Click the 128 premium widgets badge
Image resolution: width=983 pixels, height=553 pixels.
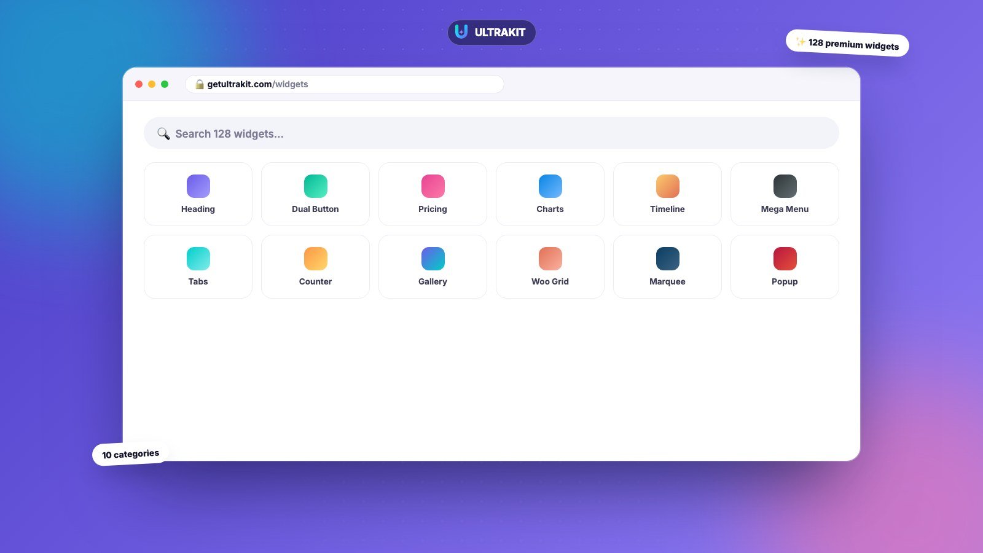[847, 43]
